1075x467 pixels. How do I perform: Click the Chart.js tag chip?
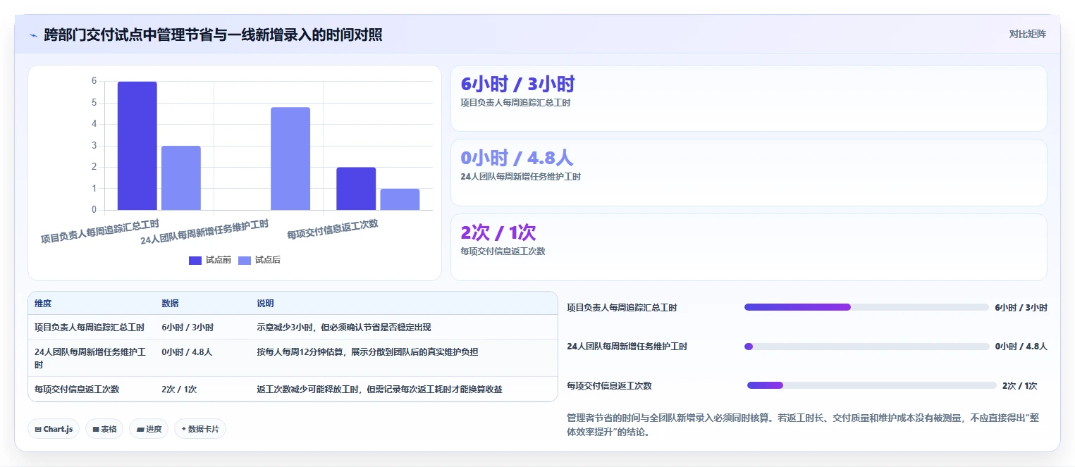[54, 429]
